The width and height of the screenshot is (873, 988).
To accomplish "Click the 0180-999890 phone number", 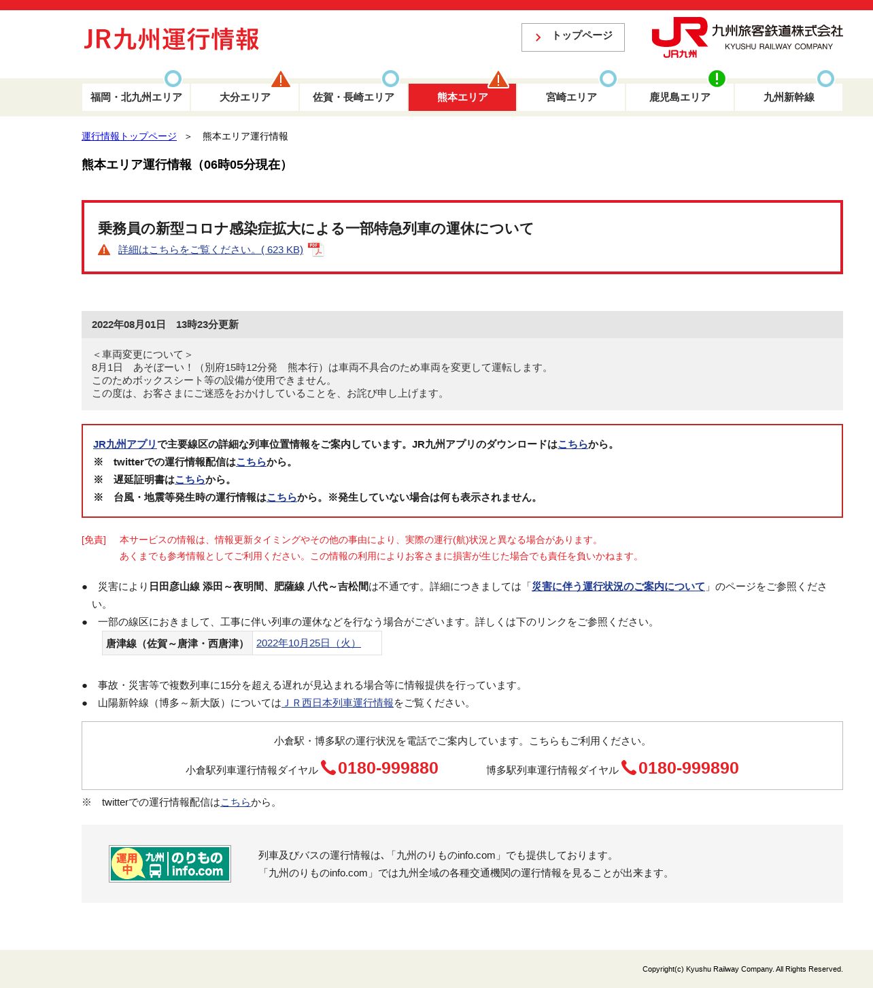I will click(689, 768).
